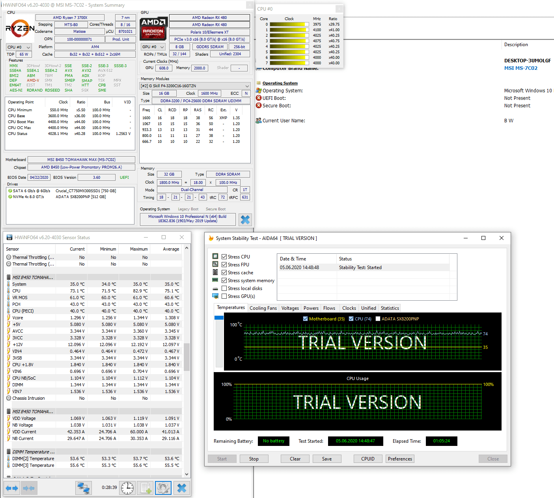Switch to Cooling Fans tab

pyautogui.click(x=263, y=308)
